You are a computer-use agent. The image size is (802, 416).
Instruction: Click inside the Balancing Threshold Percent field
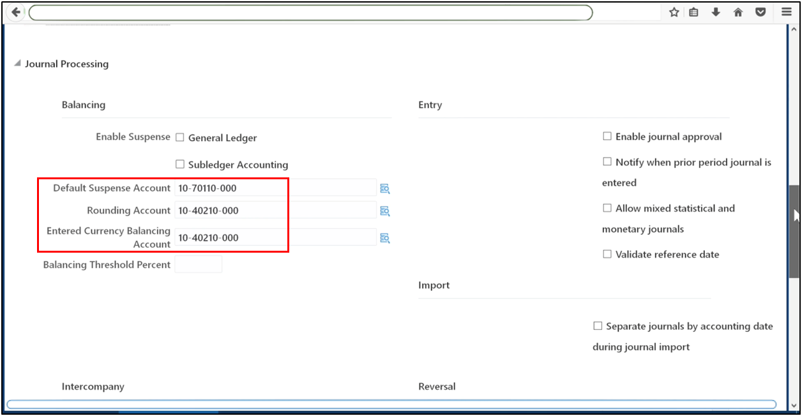198,264
